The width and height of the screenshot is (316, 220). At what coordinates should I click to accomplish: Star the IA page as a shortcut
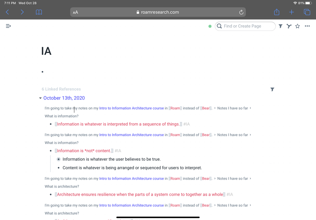pyautogui.click(x=297, y=26)
